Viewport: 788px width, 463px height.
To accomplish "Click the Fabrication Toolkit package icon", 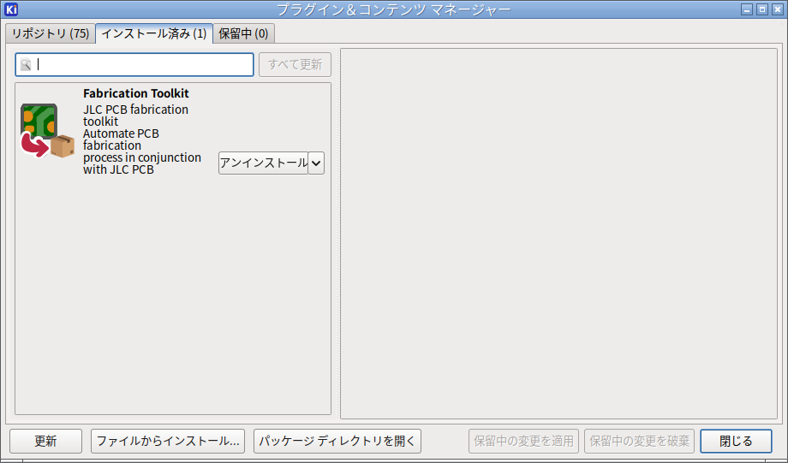I will click(x=47, y=131).
